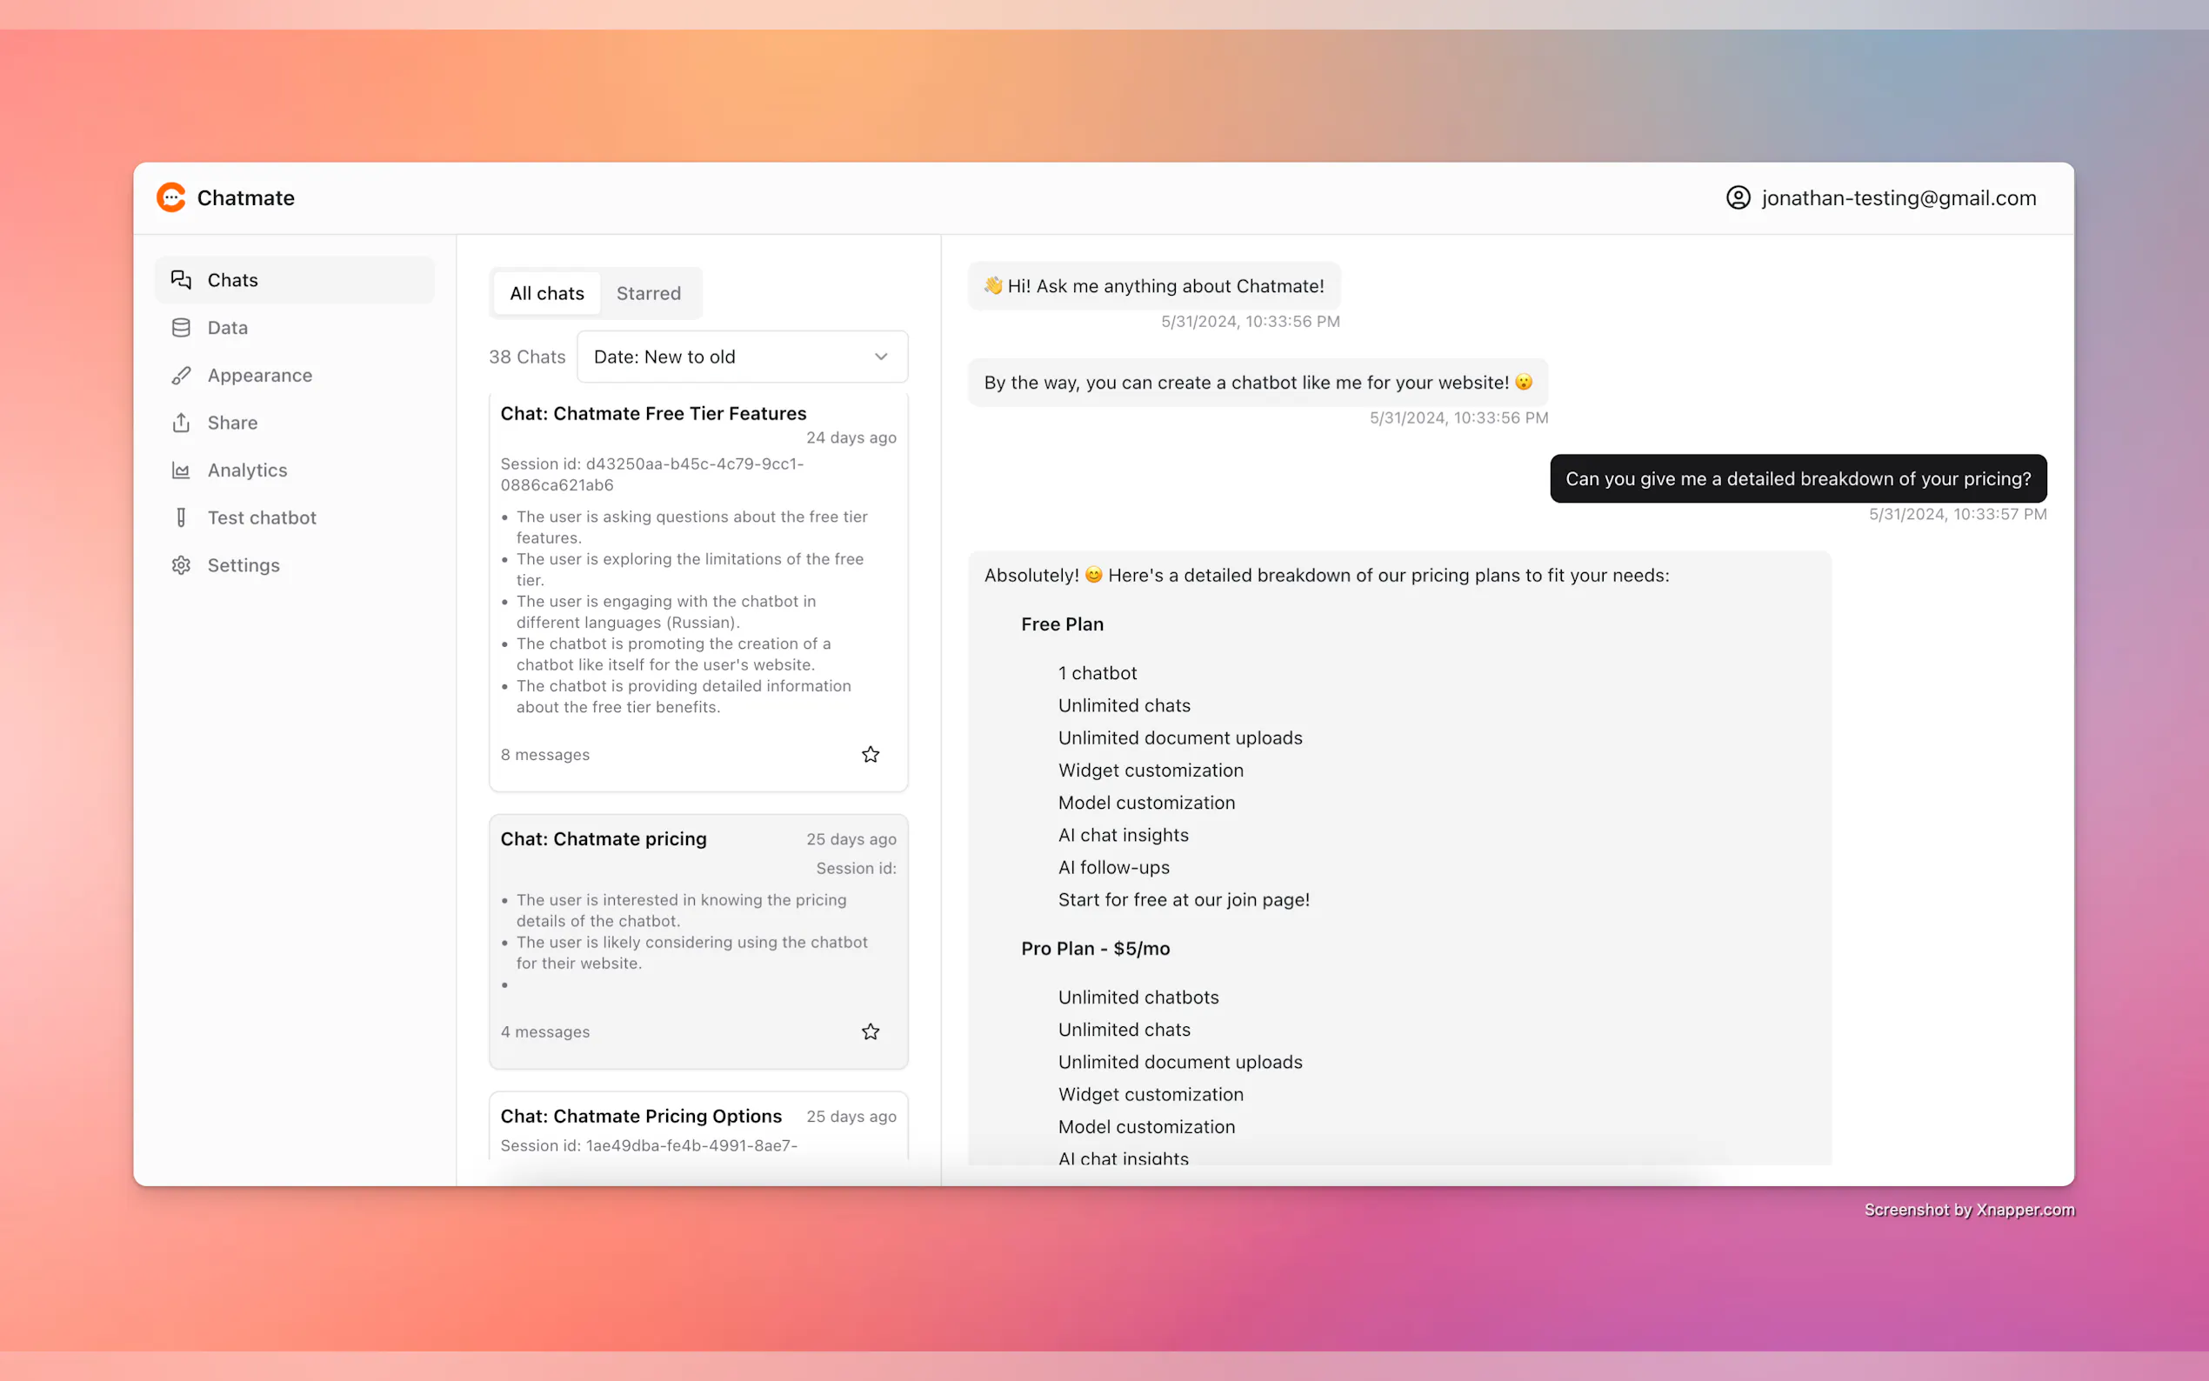
Task: Click the Test chatbot test tube icon
Action: (181, 518)
